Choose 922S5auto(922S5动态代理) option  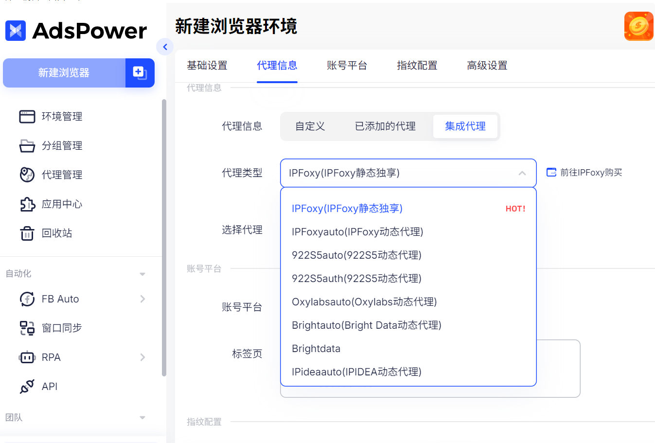408,255
